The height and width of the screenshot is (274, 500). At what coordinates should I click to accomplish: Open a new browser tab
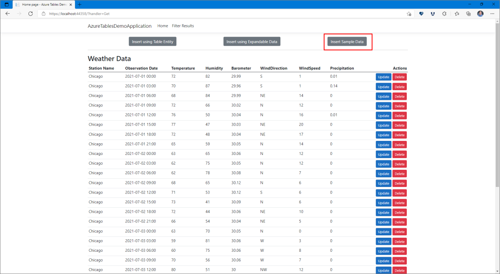pos(80,4)
